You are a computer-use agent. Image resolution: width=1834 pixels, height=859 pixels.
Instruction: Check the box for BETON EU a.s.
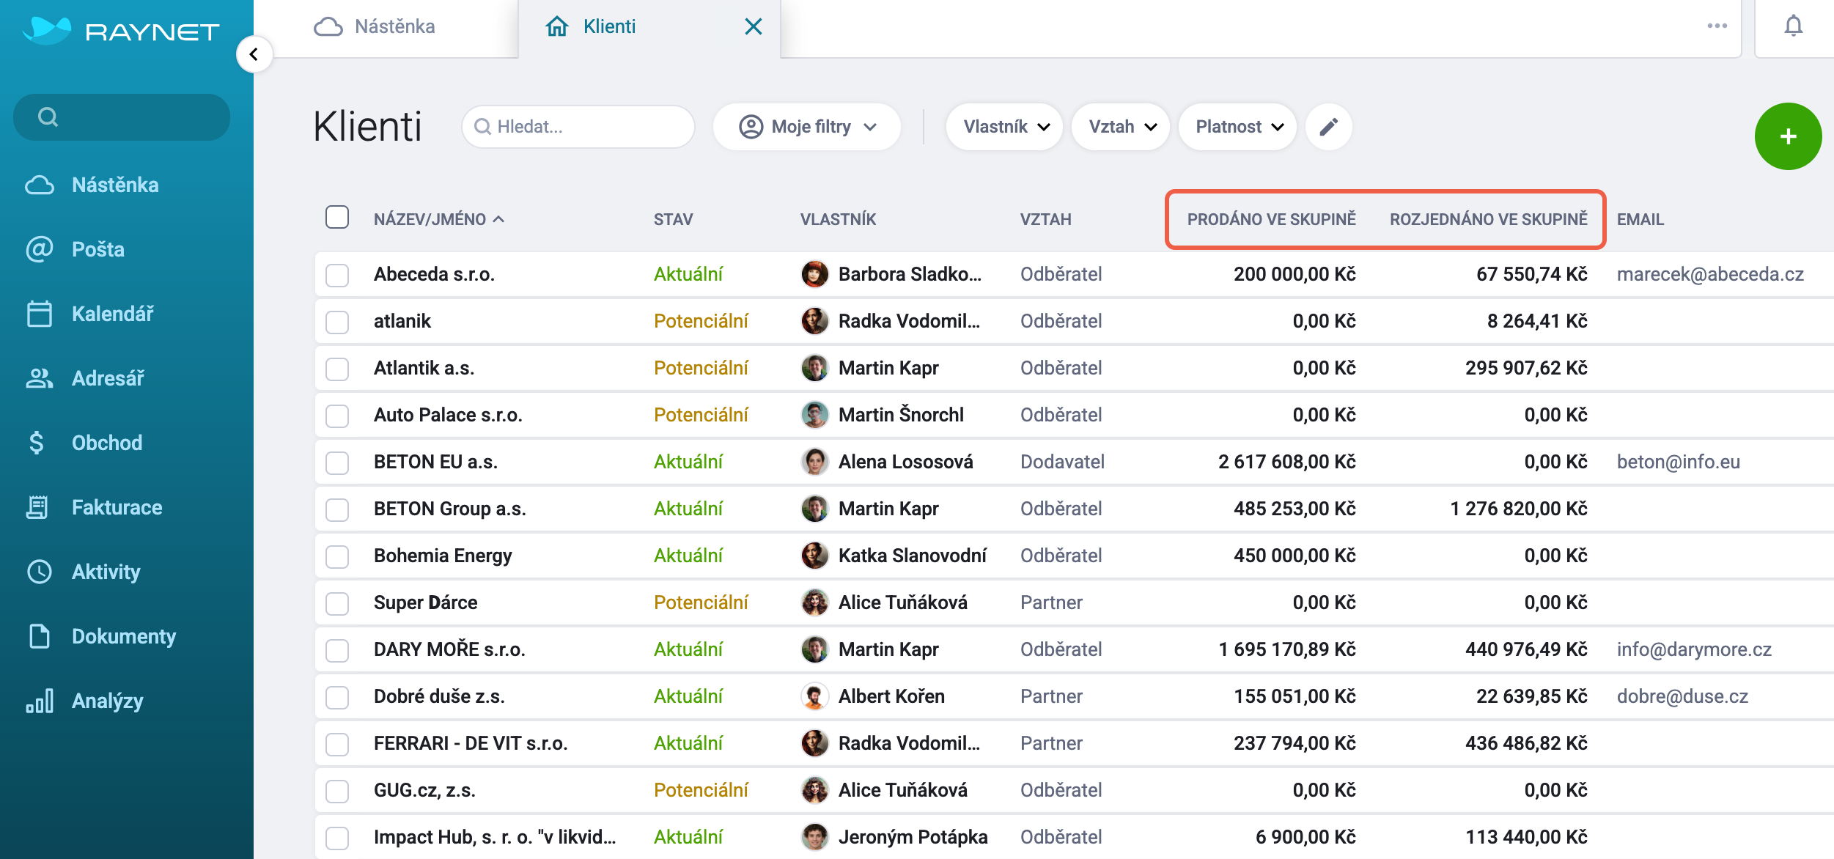pos(337,462)
